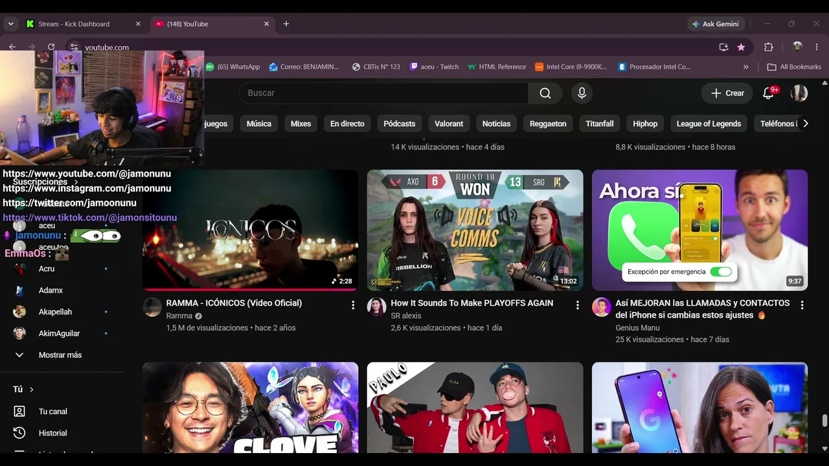Select the Valorant filter chip
The height and width of the screenshot is (466, 829).
point(449,124)
